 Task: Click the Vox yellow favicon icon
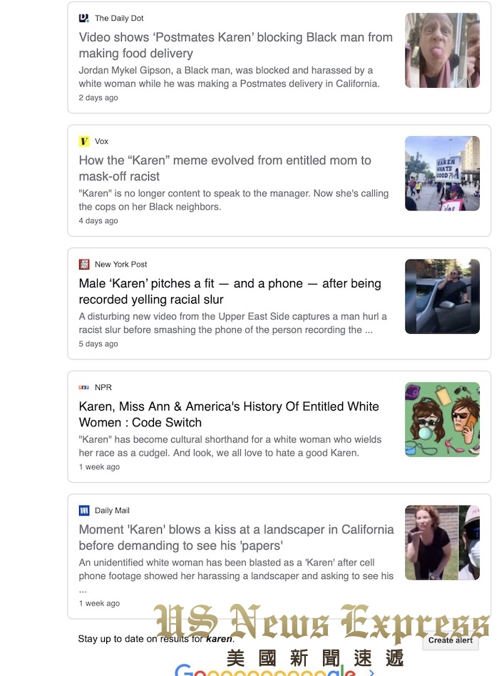coord(84,141)
